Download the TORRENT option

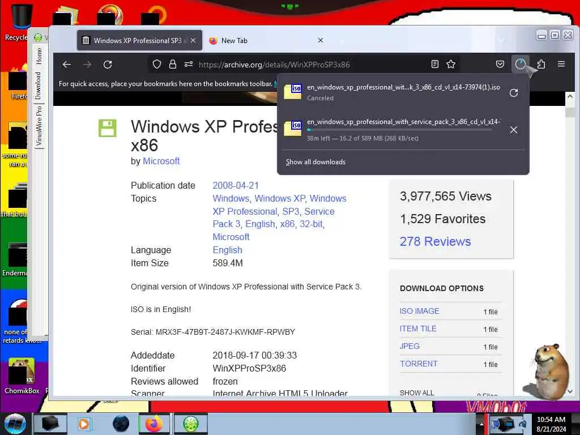tap(419, 364)
